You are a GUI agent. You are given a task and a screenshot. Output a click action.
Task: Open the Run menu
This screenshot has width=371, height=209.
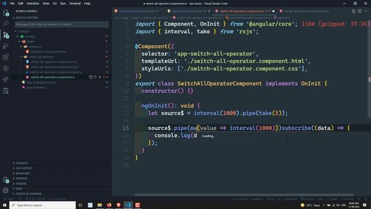point(63,3)
